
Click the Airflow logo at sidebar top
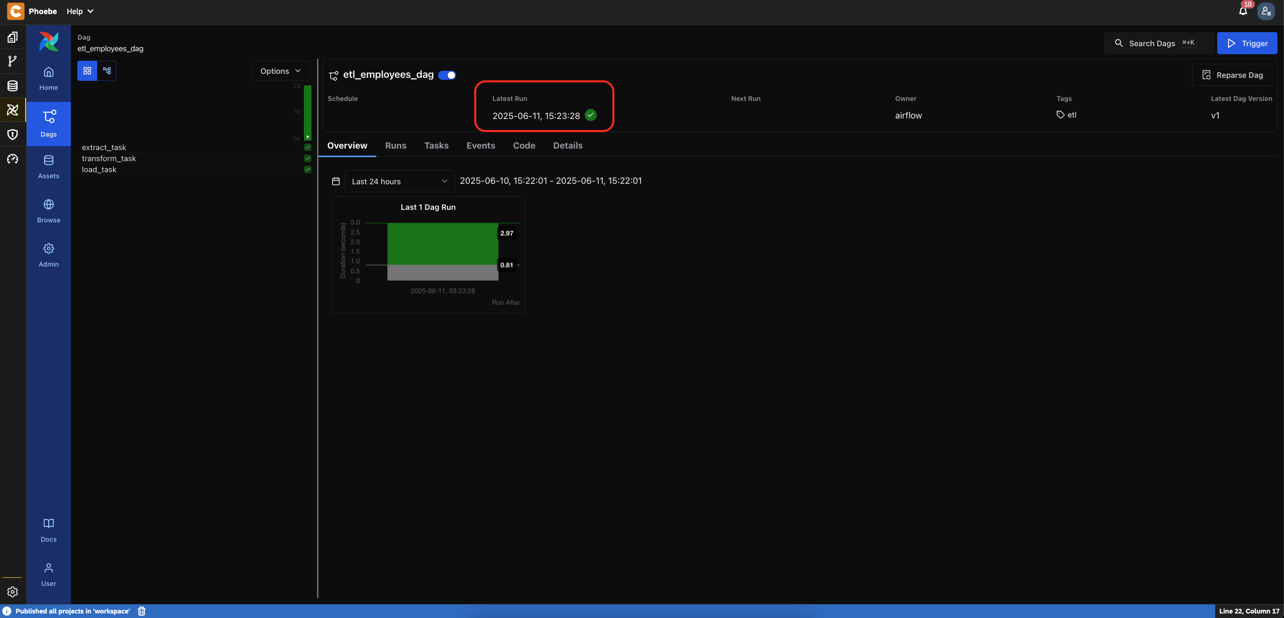(49, 42)
